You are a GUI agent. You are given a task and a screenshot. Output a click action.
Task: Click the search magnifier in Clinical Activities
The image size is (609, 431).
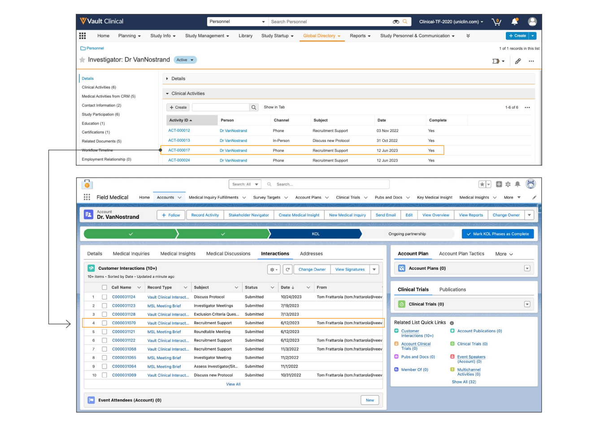[x=254, y=107]
